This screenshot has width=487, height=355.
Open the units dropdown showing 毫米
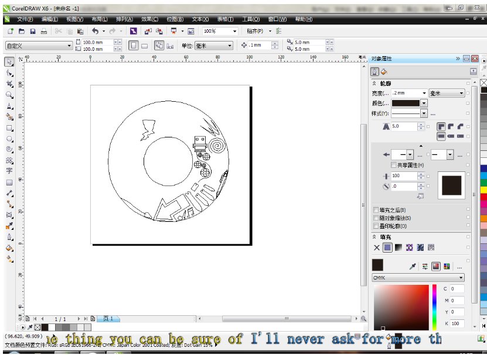click(x=463, y=92)
